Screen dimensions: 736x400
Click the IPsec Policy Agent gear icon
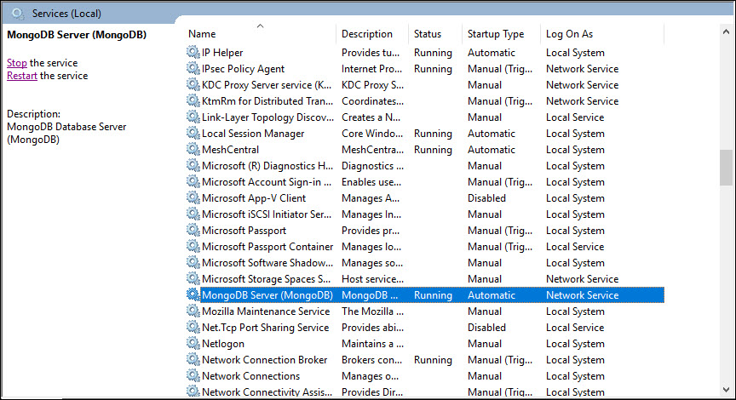tap(193, 68)
